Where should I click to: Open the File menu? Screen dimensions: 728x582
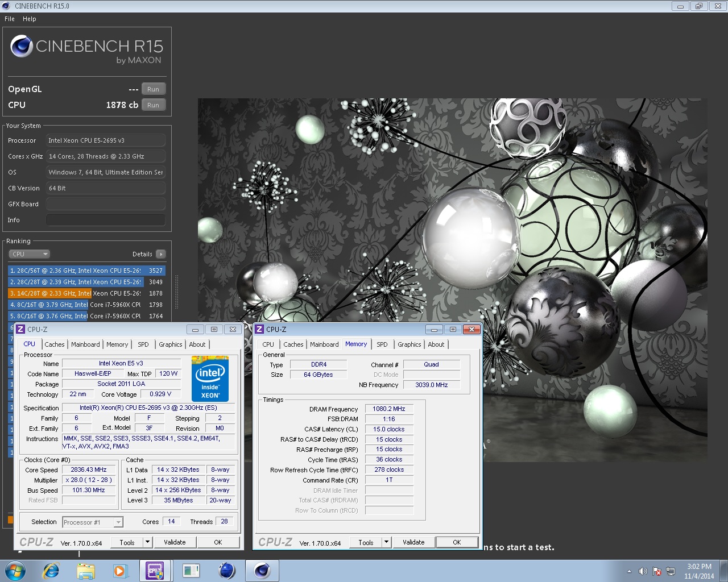coord(10,19)
